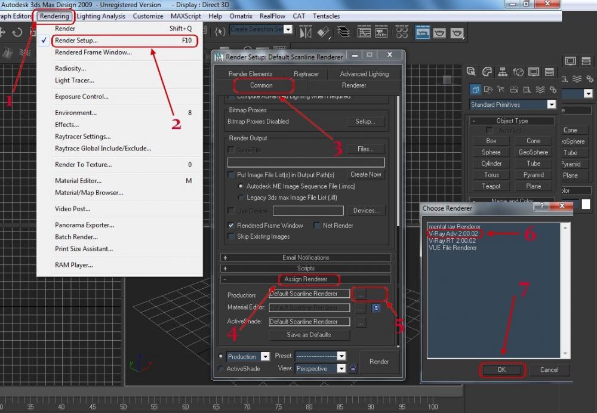This screenshot has width=597, height=413.
Task: Open the Customize menu
Action: tap(147, 16)
